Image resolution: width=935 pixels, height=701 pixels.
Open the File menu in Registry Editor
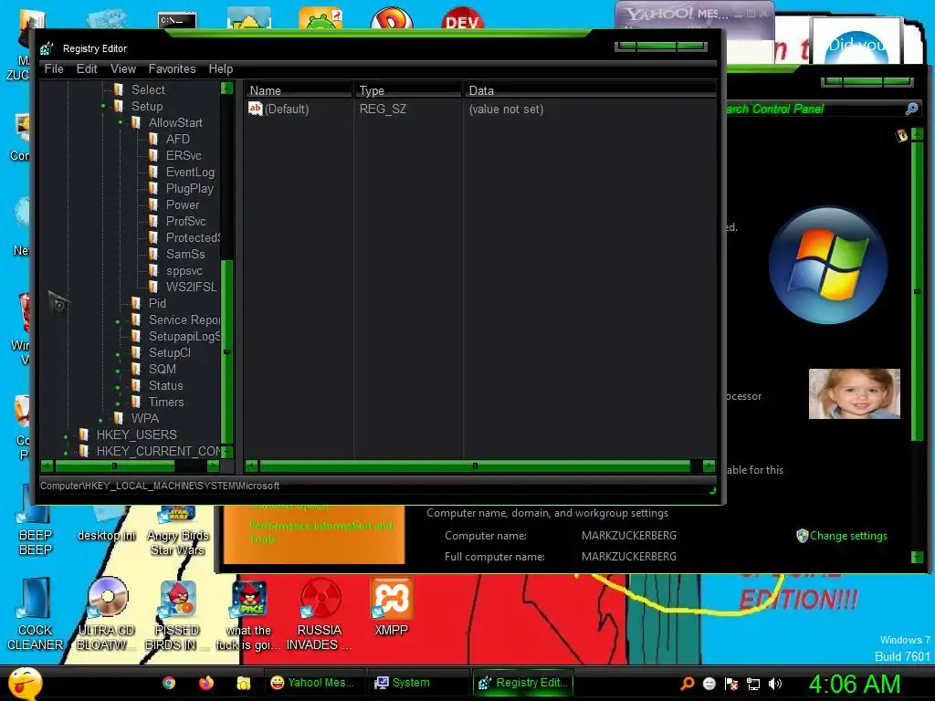(x=54, y=69)
